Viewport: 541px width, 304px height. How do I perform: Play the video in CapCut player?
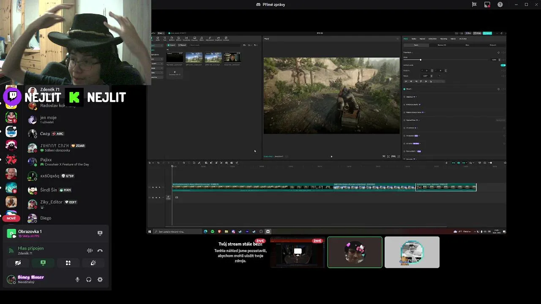pos(331,157)
